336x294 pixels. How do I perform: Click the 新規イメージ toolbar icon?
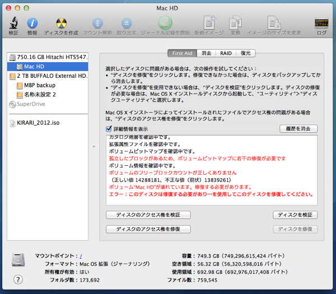point(209,22)
